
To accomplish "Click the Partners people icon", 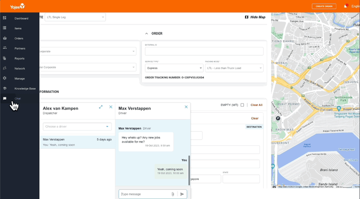I will tap(5, 48).
